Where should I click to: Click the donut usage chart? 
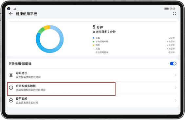pyautogui.click(x=50, y=39)
